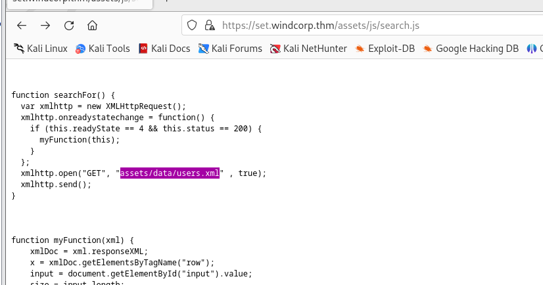Go to the browser Home page
Viewport: 543px width, 285px height.
point(93,26)
